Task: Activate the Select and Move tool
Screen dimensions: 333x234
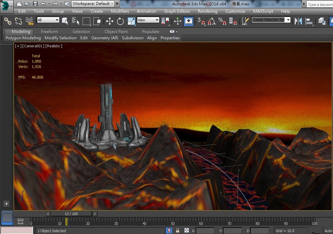Action: tap(110, 21)
